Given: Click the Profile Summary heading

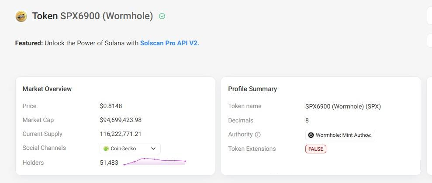Looking at the screenshot, I should pos(252,89).
